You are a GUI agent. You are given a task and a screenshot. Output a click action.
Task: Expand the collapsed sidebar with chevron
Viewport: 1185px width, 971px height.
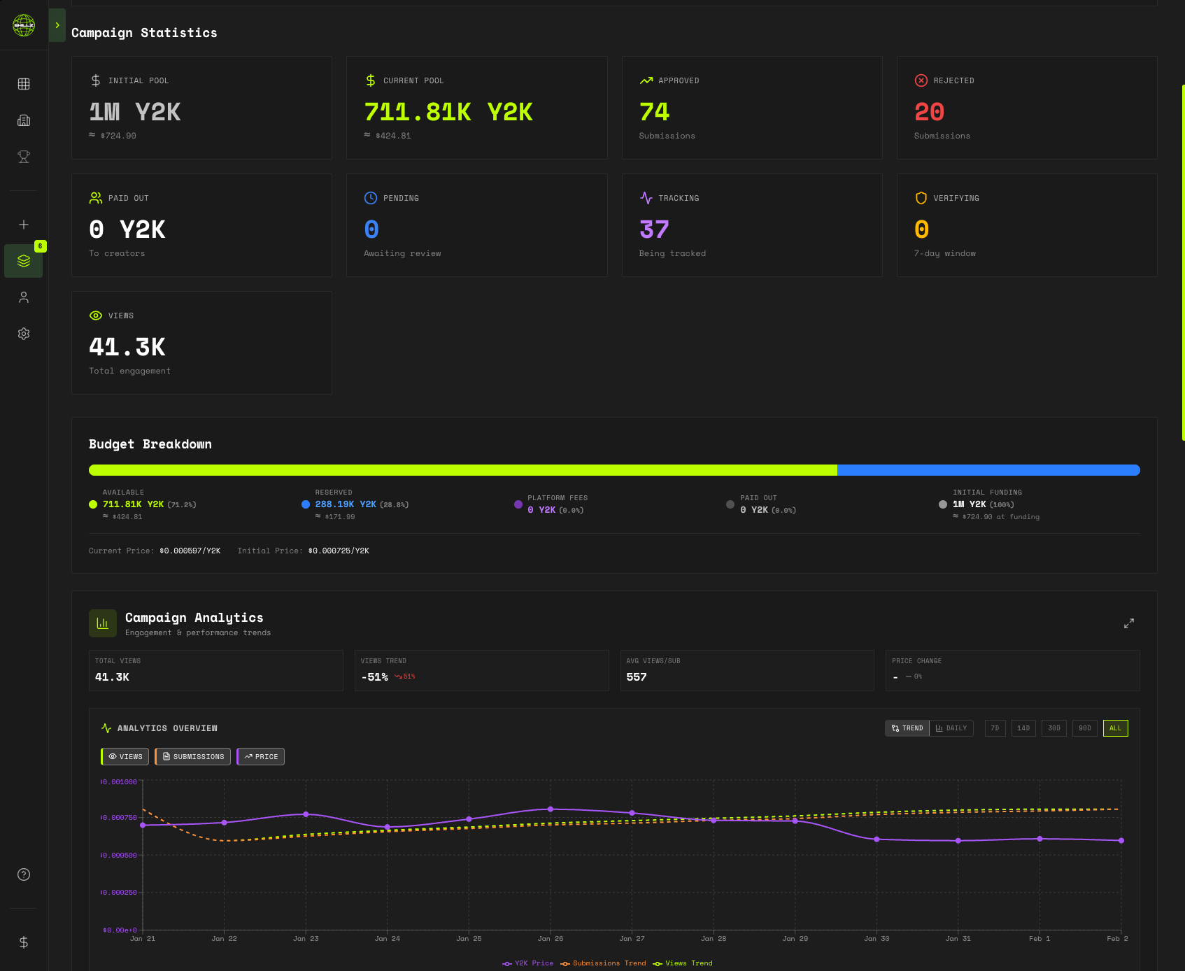click(57, 25)
